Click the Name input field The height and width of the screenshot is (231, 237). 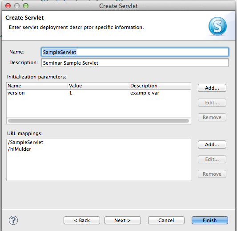tap(135, 52)
